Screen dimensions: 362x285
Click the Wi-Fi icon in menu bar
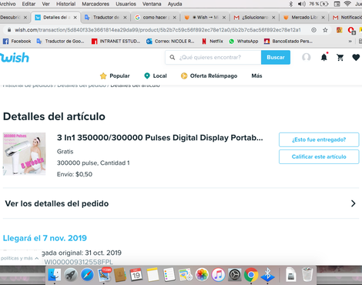(347, 4)
